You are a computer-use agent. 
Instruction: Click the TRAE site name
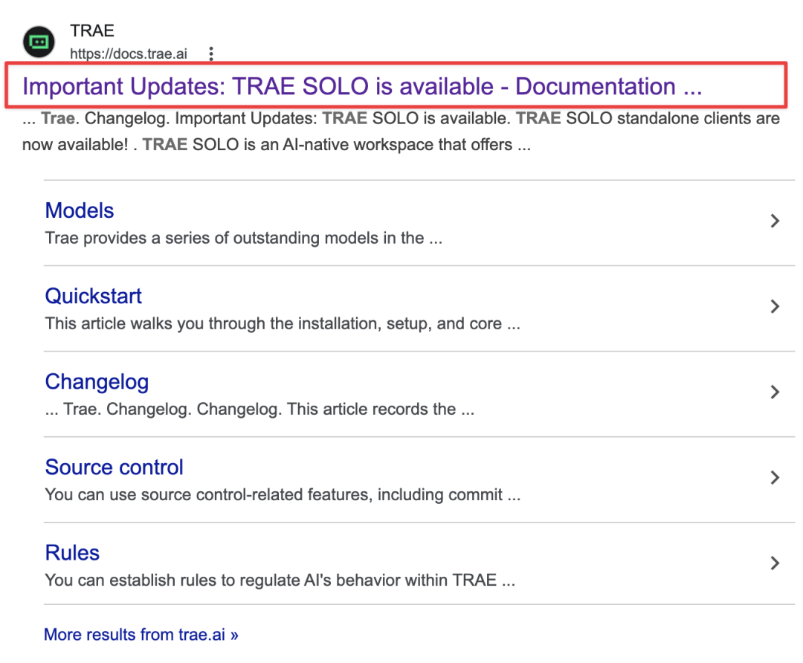coord(92,30)
